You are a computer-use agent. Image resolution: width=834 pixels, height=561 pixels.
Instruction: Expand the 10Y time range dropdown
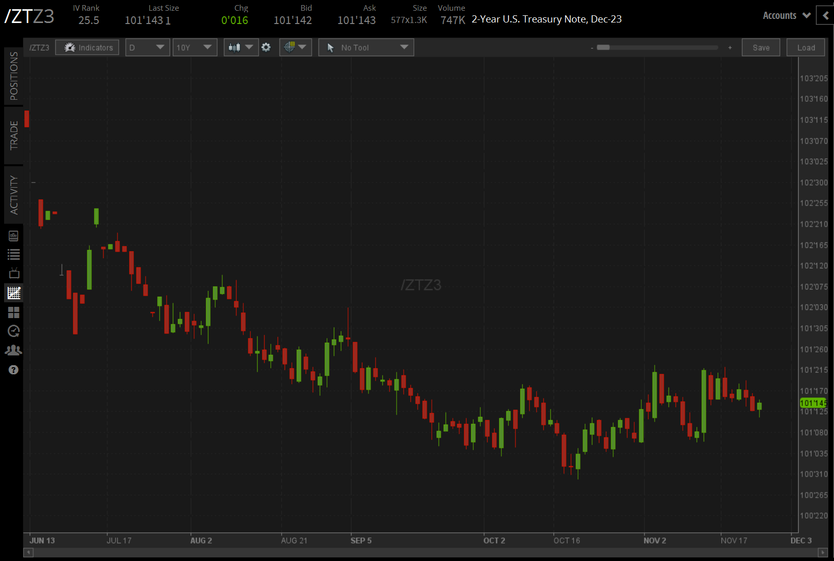coord(195,48)
